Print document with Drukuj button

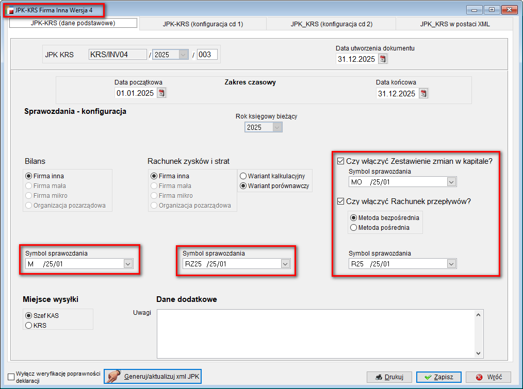(x=389, y=377)
